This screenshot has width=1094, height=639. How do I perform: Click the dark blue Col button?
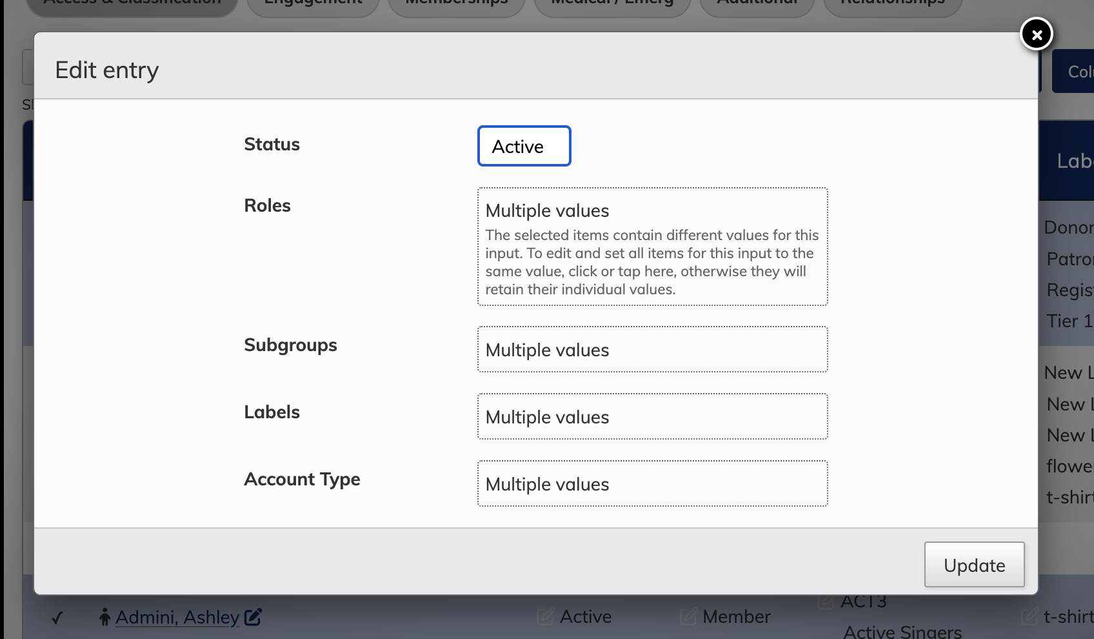pos(1074,72)
